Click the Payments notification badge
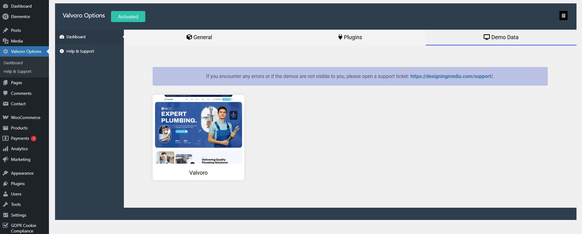This screenshot has width=582, height=234. click(x=34, y=139)
